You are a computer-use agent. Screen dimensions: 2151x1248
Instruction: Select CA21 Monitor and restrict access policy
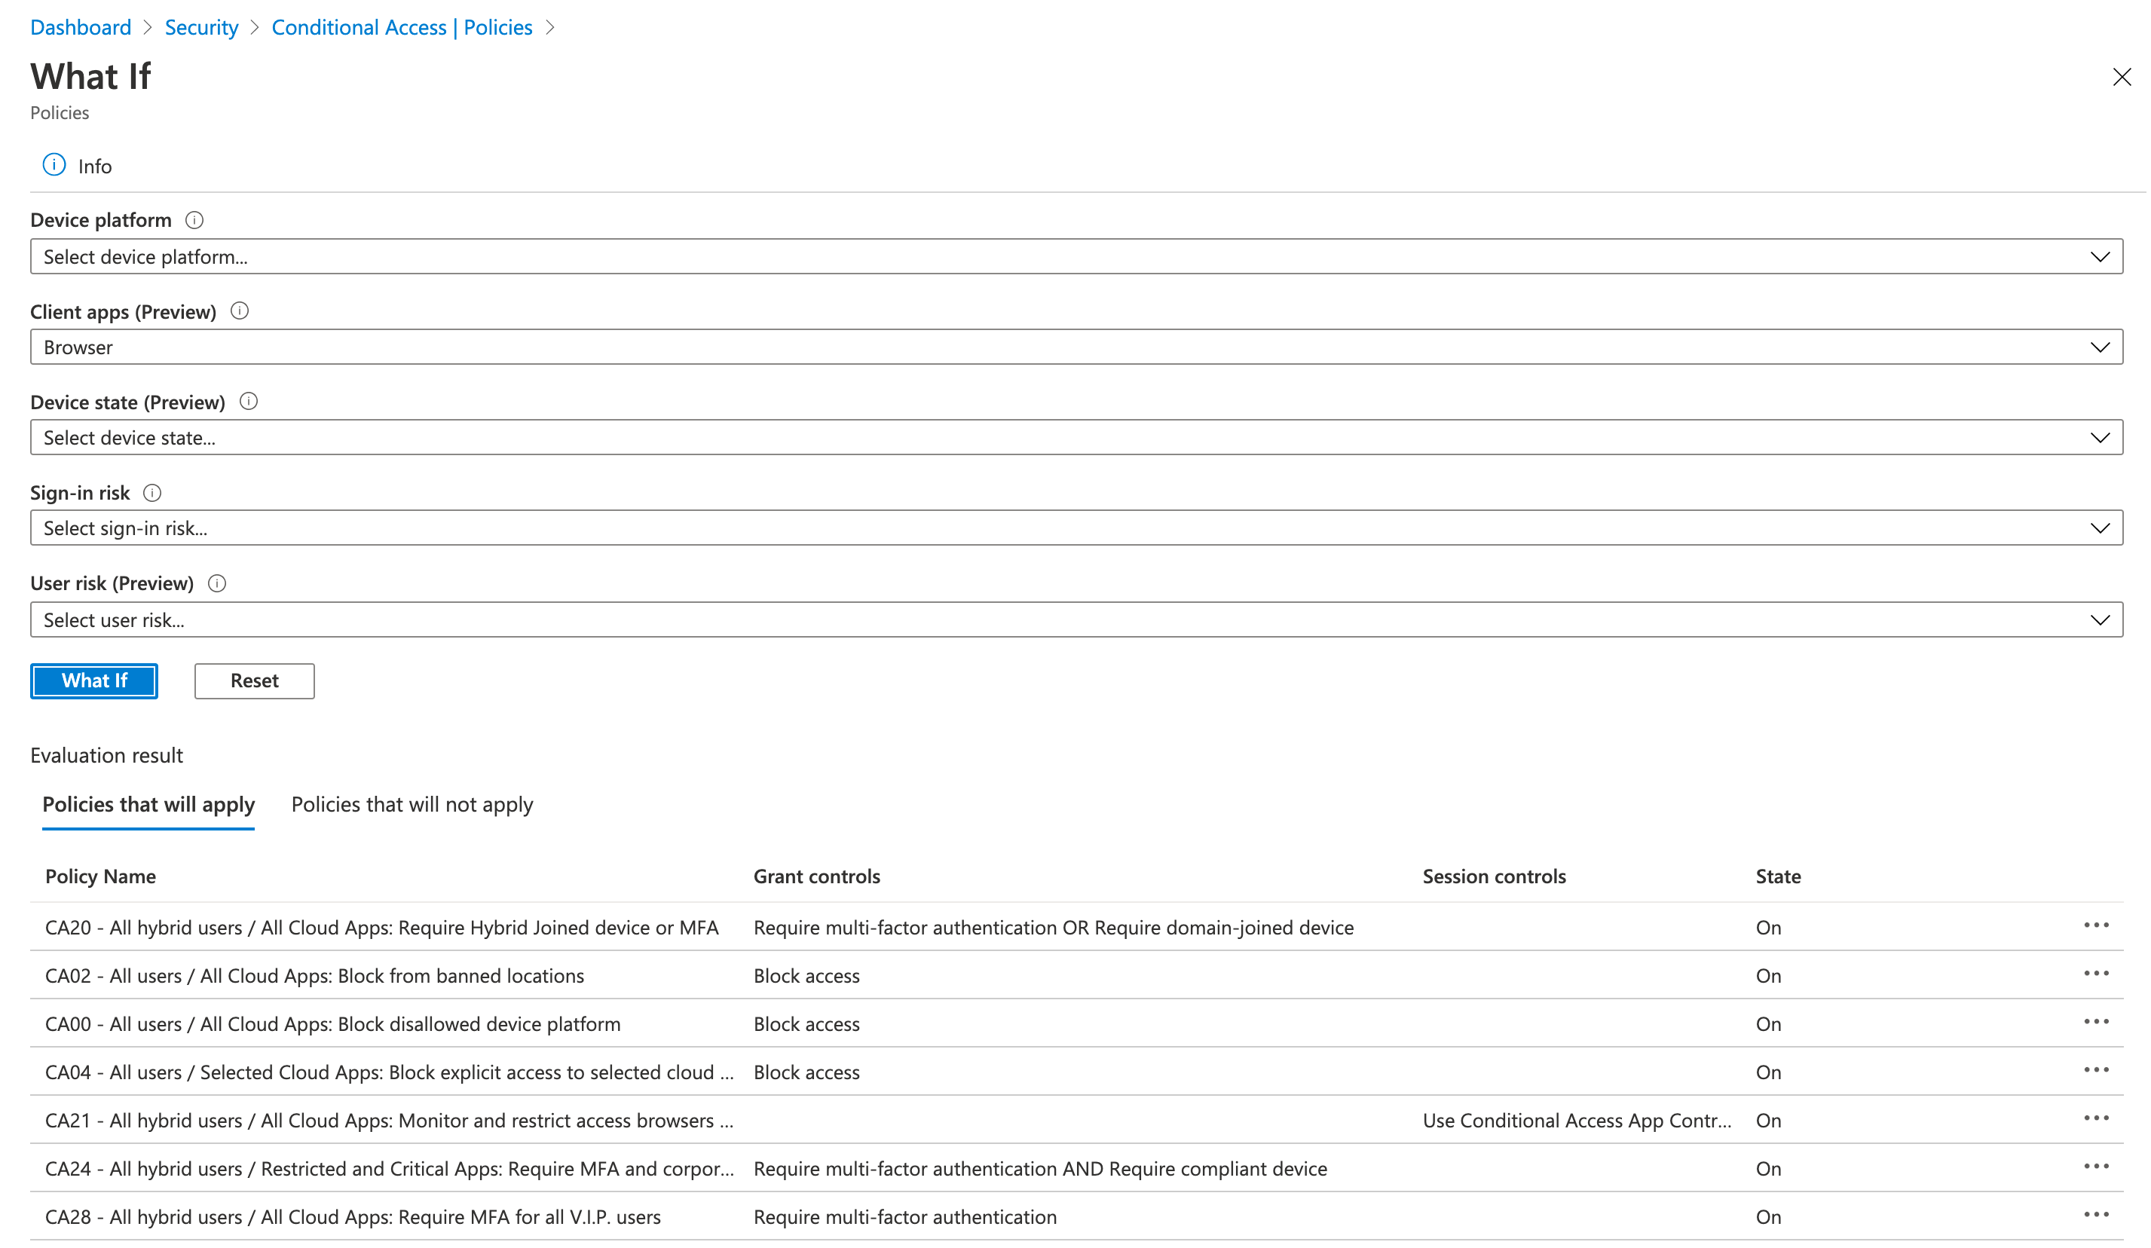click(x=389, y=1120)
